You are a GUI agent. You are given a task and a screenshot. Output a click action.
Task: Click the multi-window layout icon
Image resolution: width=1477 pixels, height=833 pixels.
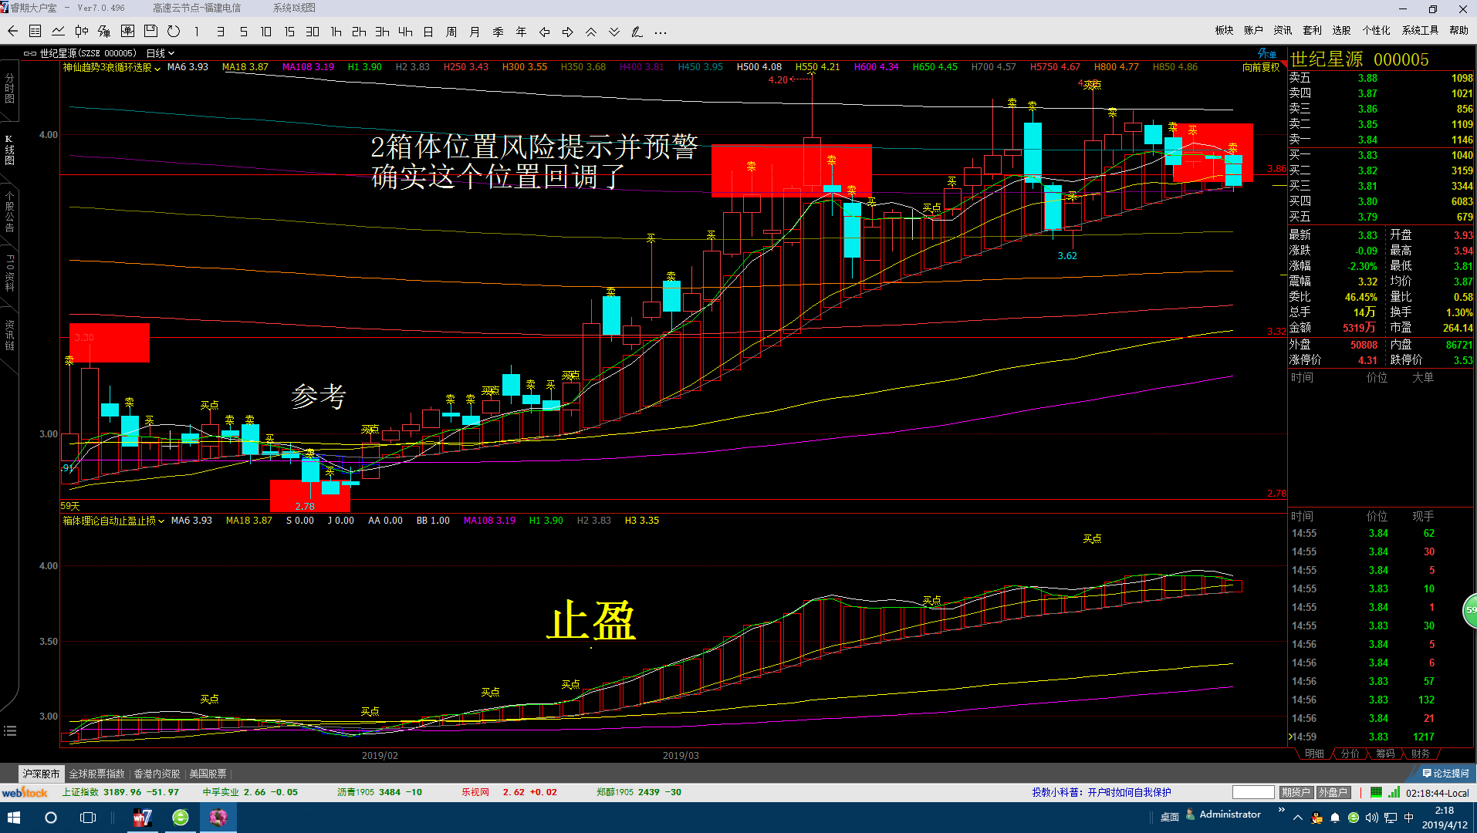click(127, 32)
